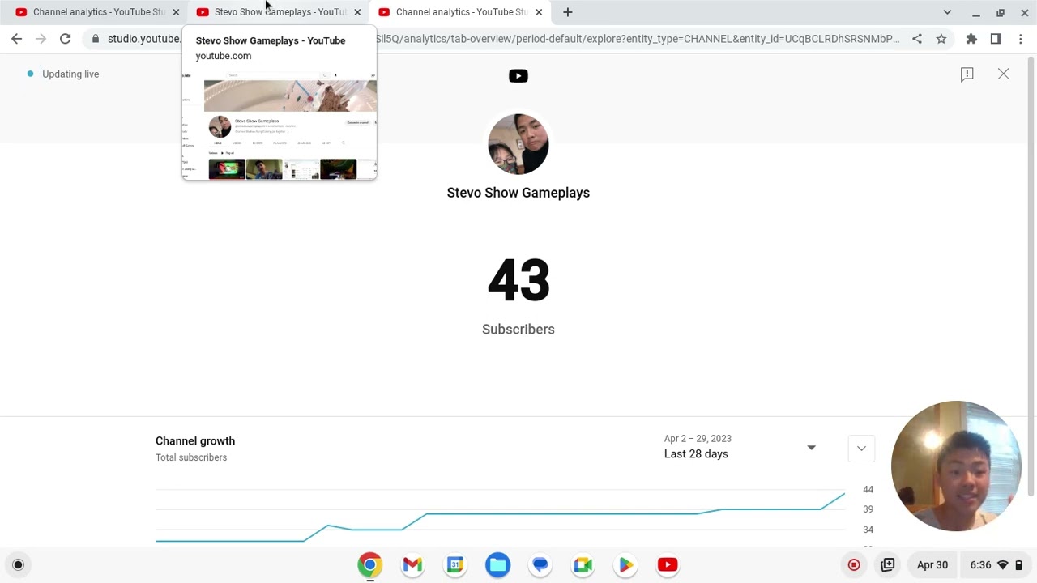Image resolution: width=1037 pixels, height=583 pixels.
Task: Switch to Stevo Show Gameplays YouTube tab
Action: coord(279,12)
